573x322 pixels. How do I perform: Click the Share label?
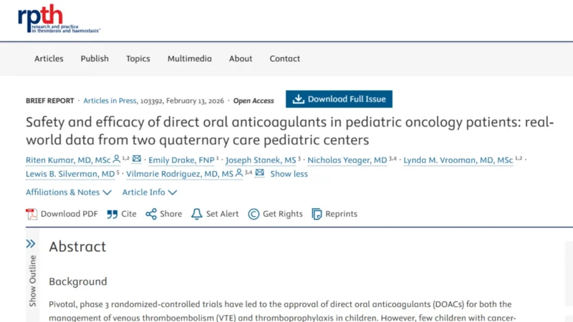pos(171,214)
